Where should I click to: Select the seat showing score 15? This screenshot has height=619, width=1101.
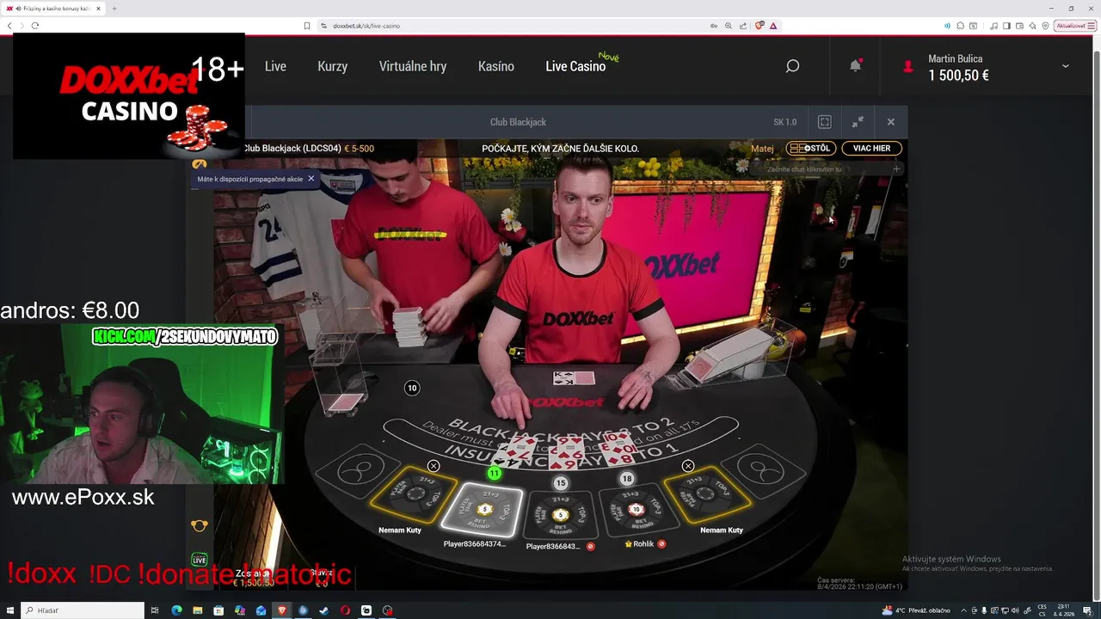(561, 514)
